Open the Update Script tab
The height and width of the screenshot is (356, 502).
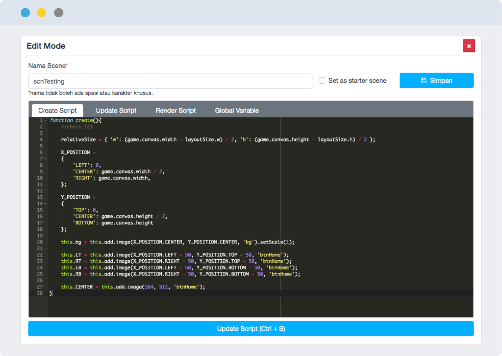coord(116,111)
